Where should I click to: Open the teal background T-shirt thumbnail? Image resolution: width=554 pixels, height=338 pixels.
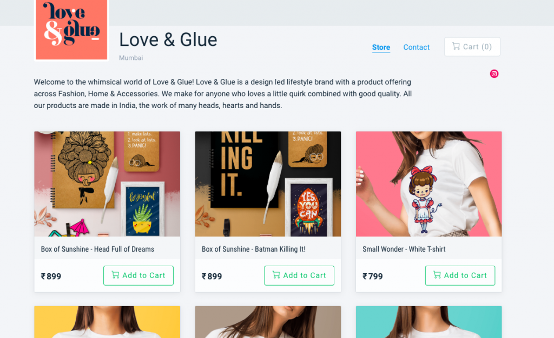[428, 322]
